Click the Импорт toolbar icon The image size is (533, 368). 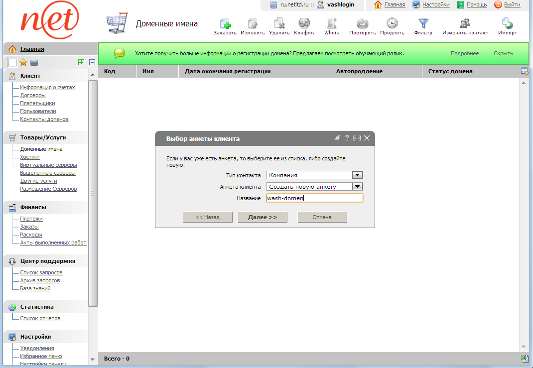[507, 23]
